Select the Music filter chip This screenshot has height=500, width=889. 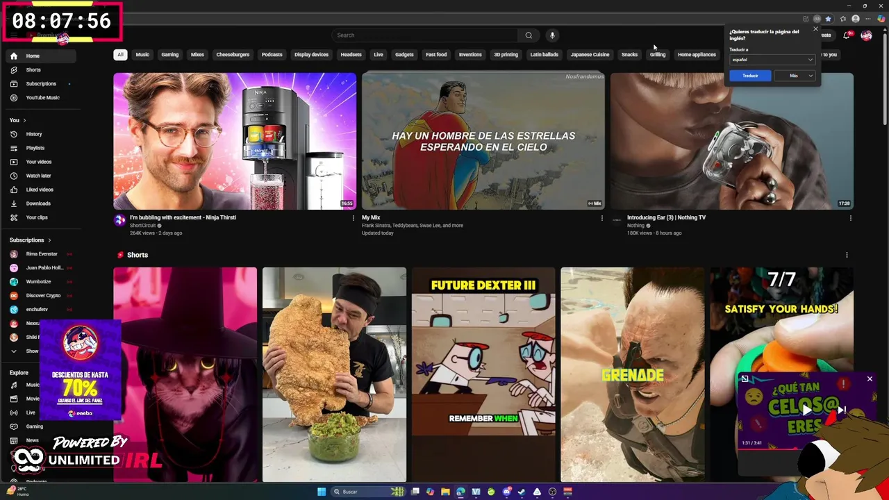click(142, 55)
